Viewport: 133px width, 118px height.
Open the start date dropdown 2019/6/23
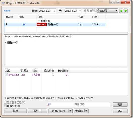point(54,11)
